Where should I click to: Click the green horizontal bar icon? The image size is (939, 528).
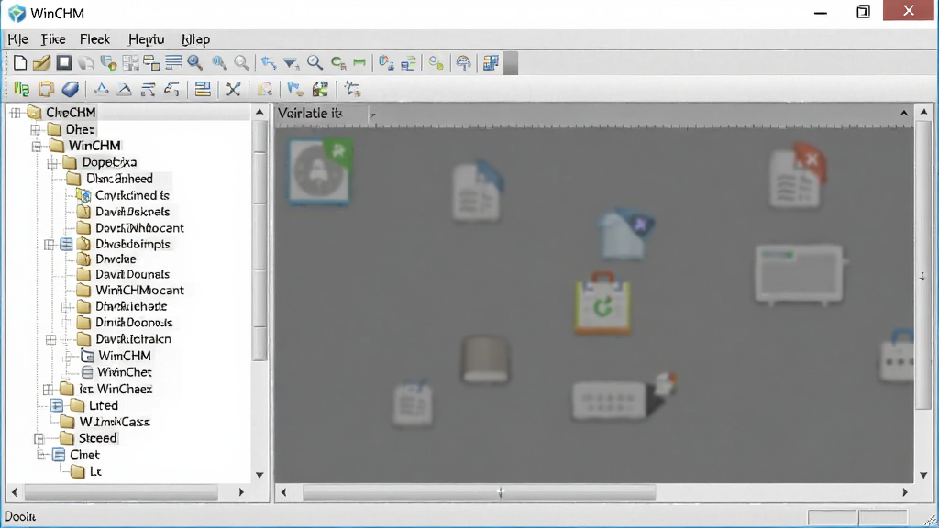(359, 63)
